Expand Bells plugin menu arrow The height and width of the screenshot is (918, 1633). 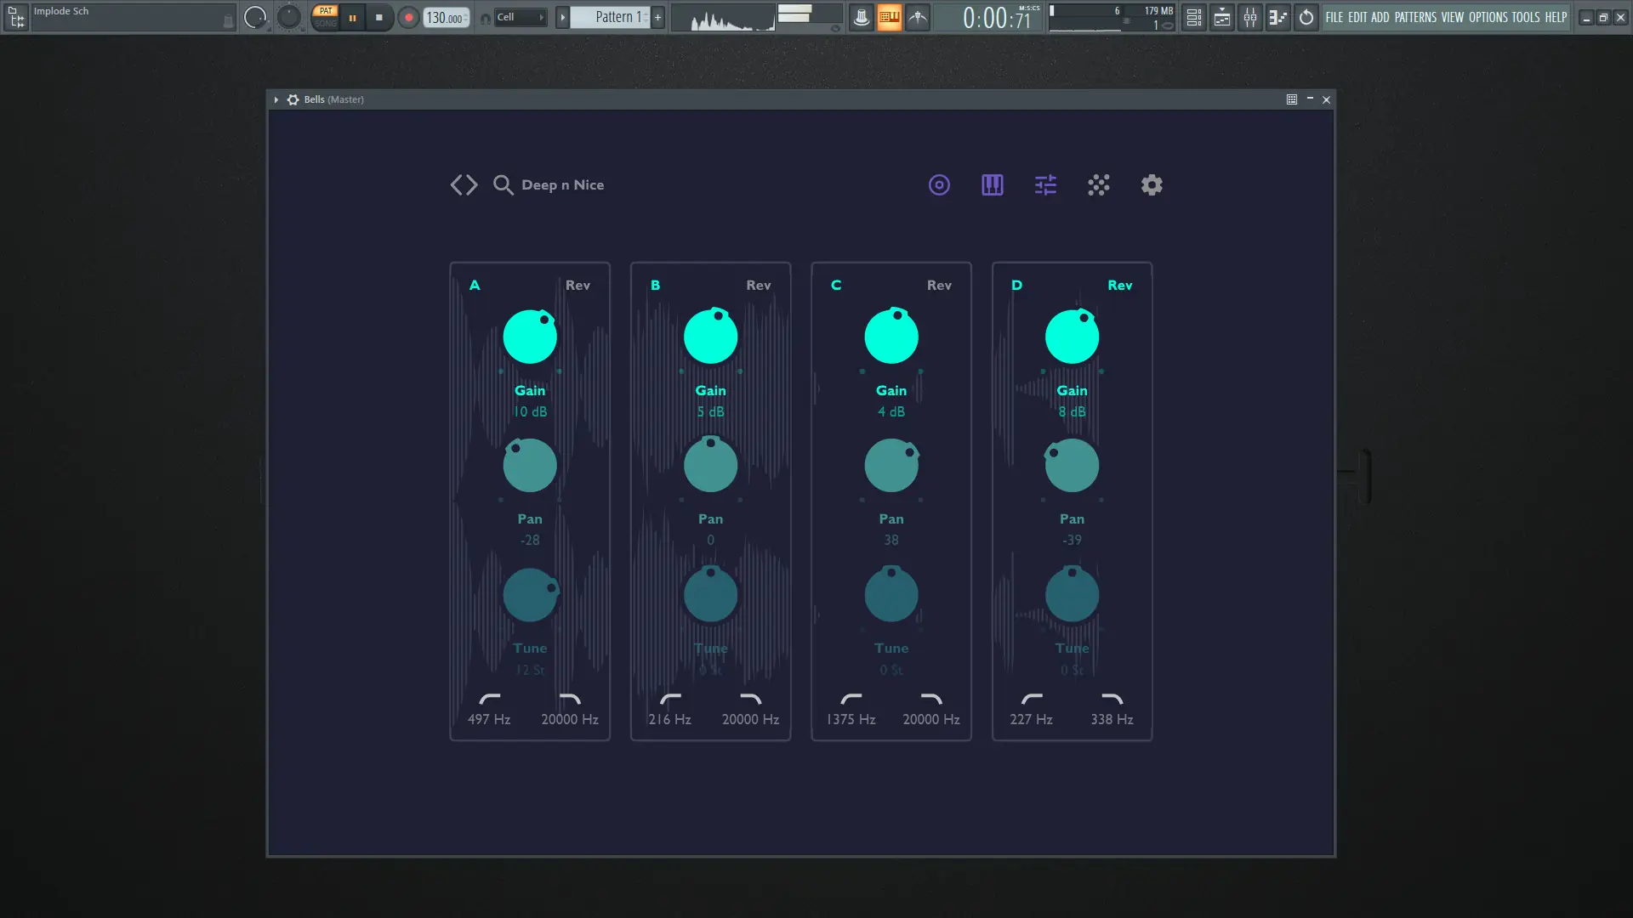(276, 99)
